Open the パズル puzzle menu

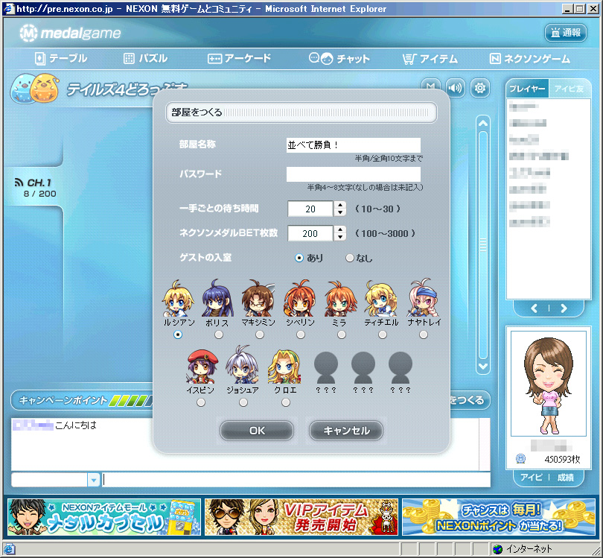pyautogui.click(x=145, y=59)
